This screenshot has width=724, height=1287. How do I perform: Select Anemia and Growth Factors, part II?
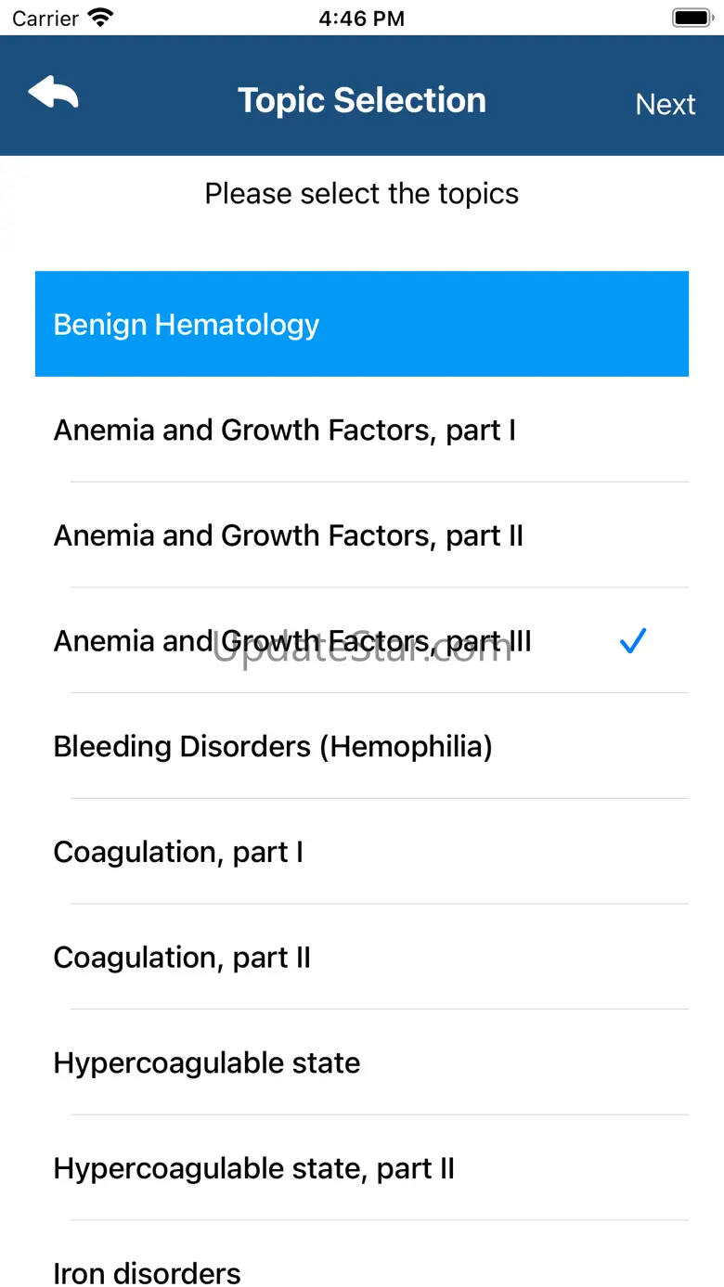pyautogui.click(x=288, y=535)
